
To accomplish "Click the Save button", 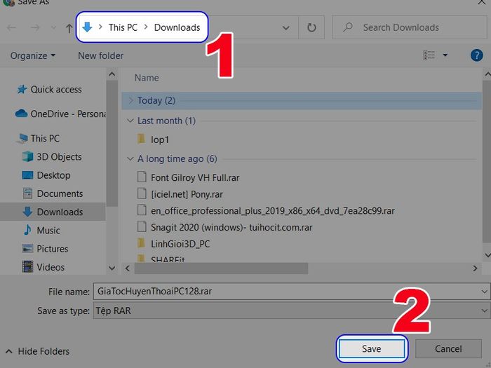I will 371,348.
